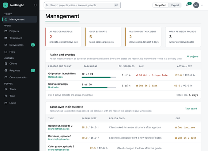Image resolution: width=208 pixels, height=151 pixels.
Task: Click the Q4 product launch films progress bar
Action: point(99,77)
